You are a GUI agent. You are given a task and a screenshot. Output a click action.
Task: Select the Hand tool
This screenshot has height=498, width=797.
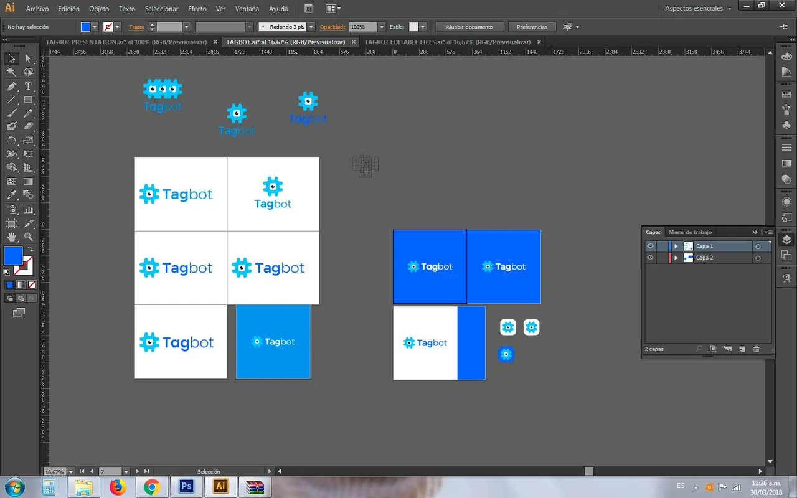(x=11, y=237)
